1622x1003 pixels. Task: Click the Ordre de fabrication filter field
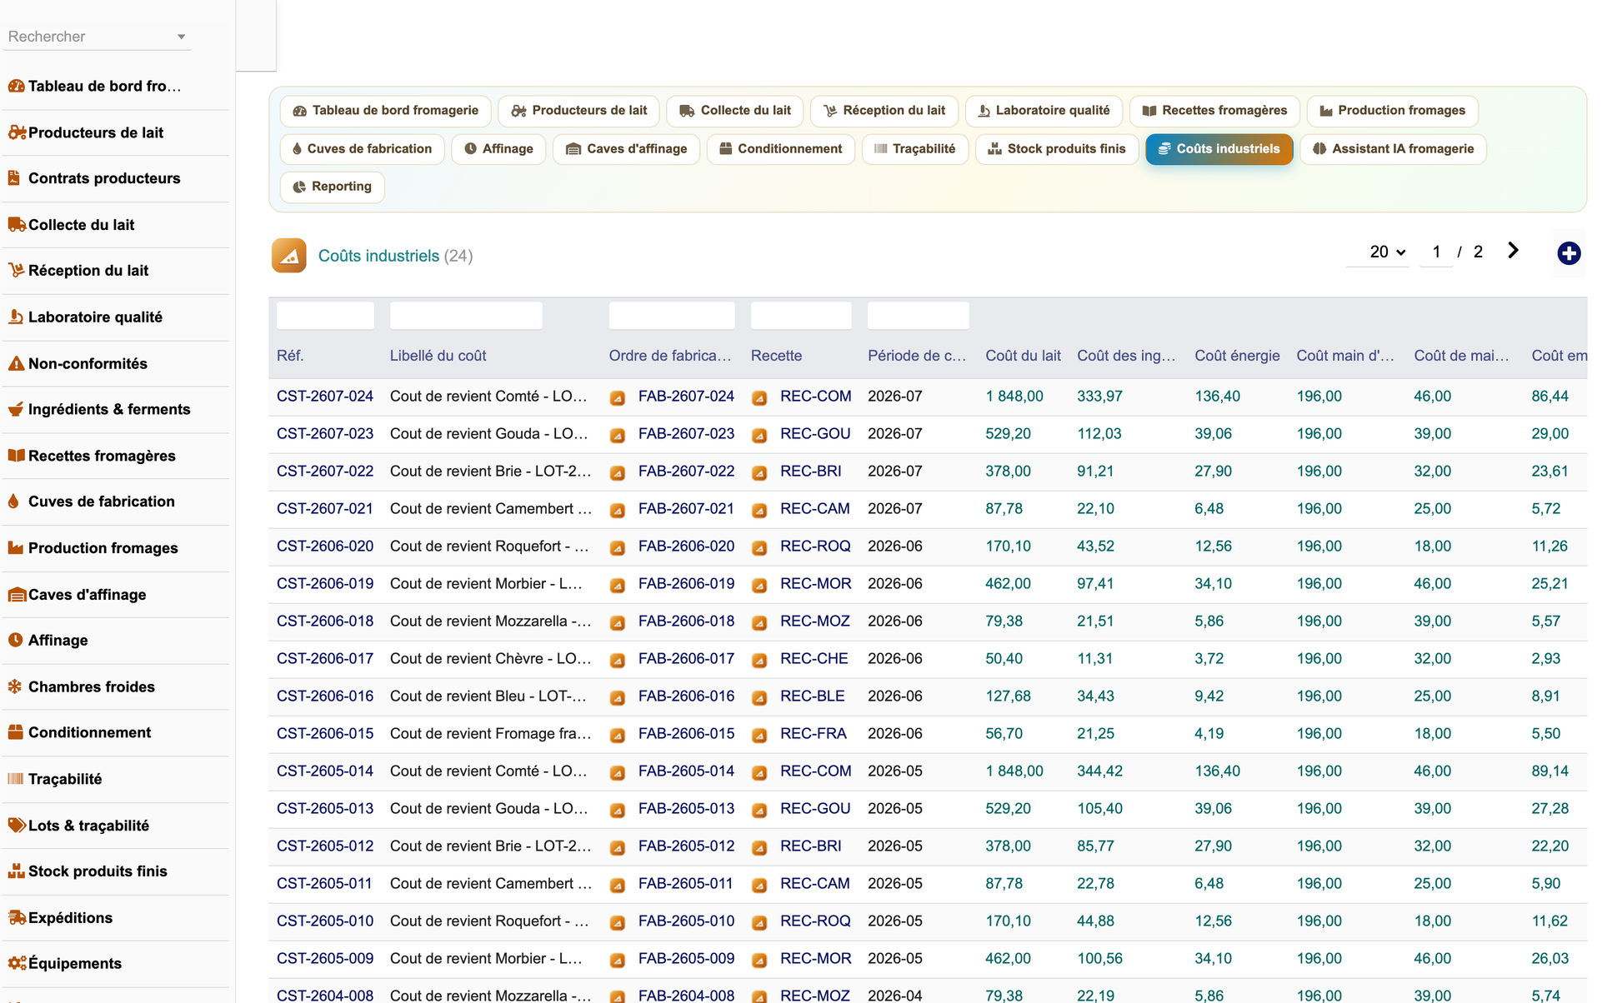pos(672,316)
